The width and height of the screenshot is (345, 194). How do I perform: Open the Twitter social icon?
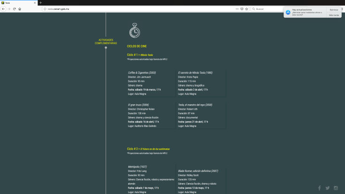coord(328,188)
